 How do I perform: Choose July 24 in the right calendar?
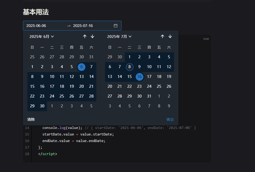(149, 86)
